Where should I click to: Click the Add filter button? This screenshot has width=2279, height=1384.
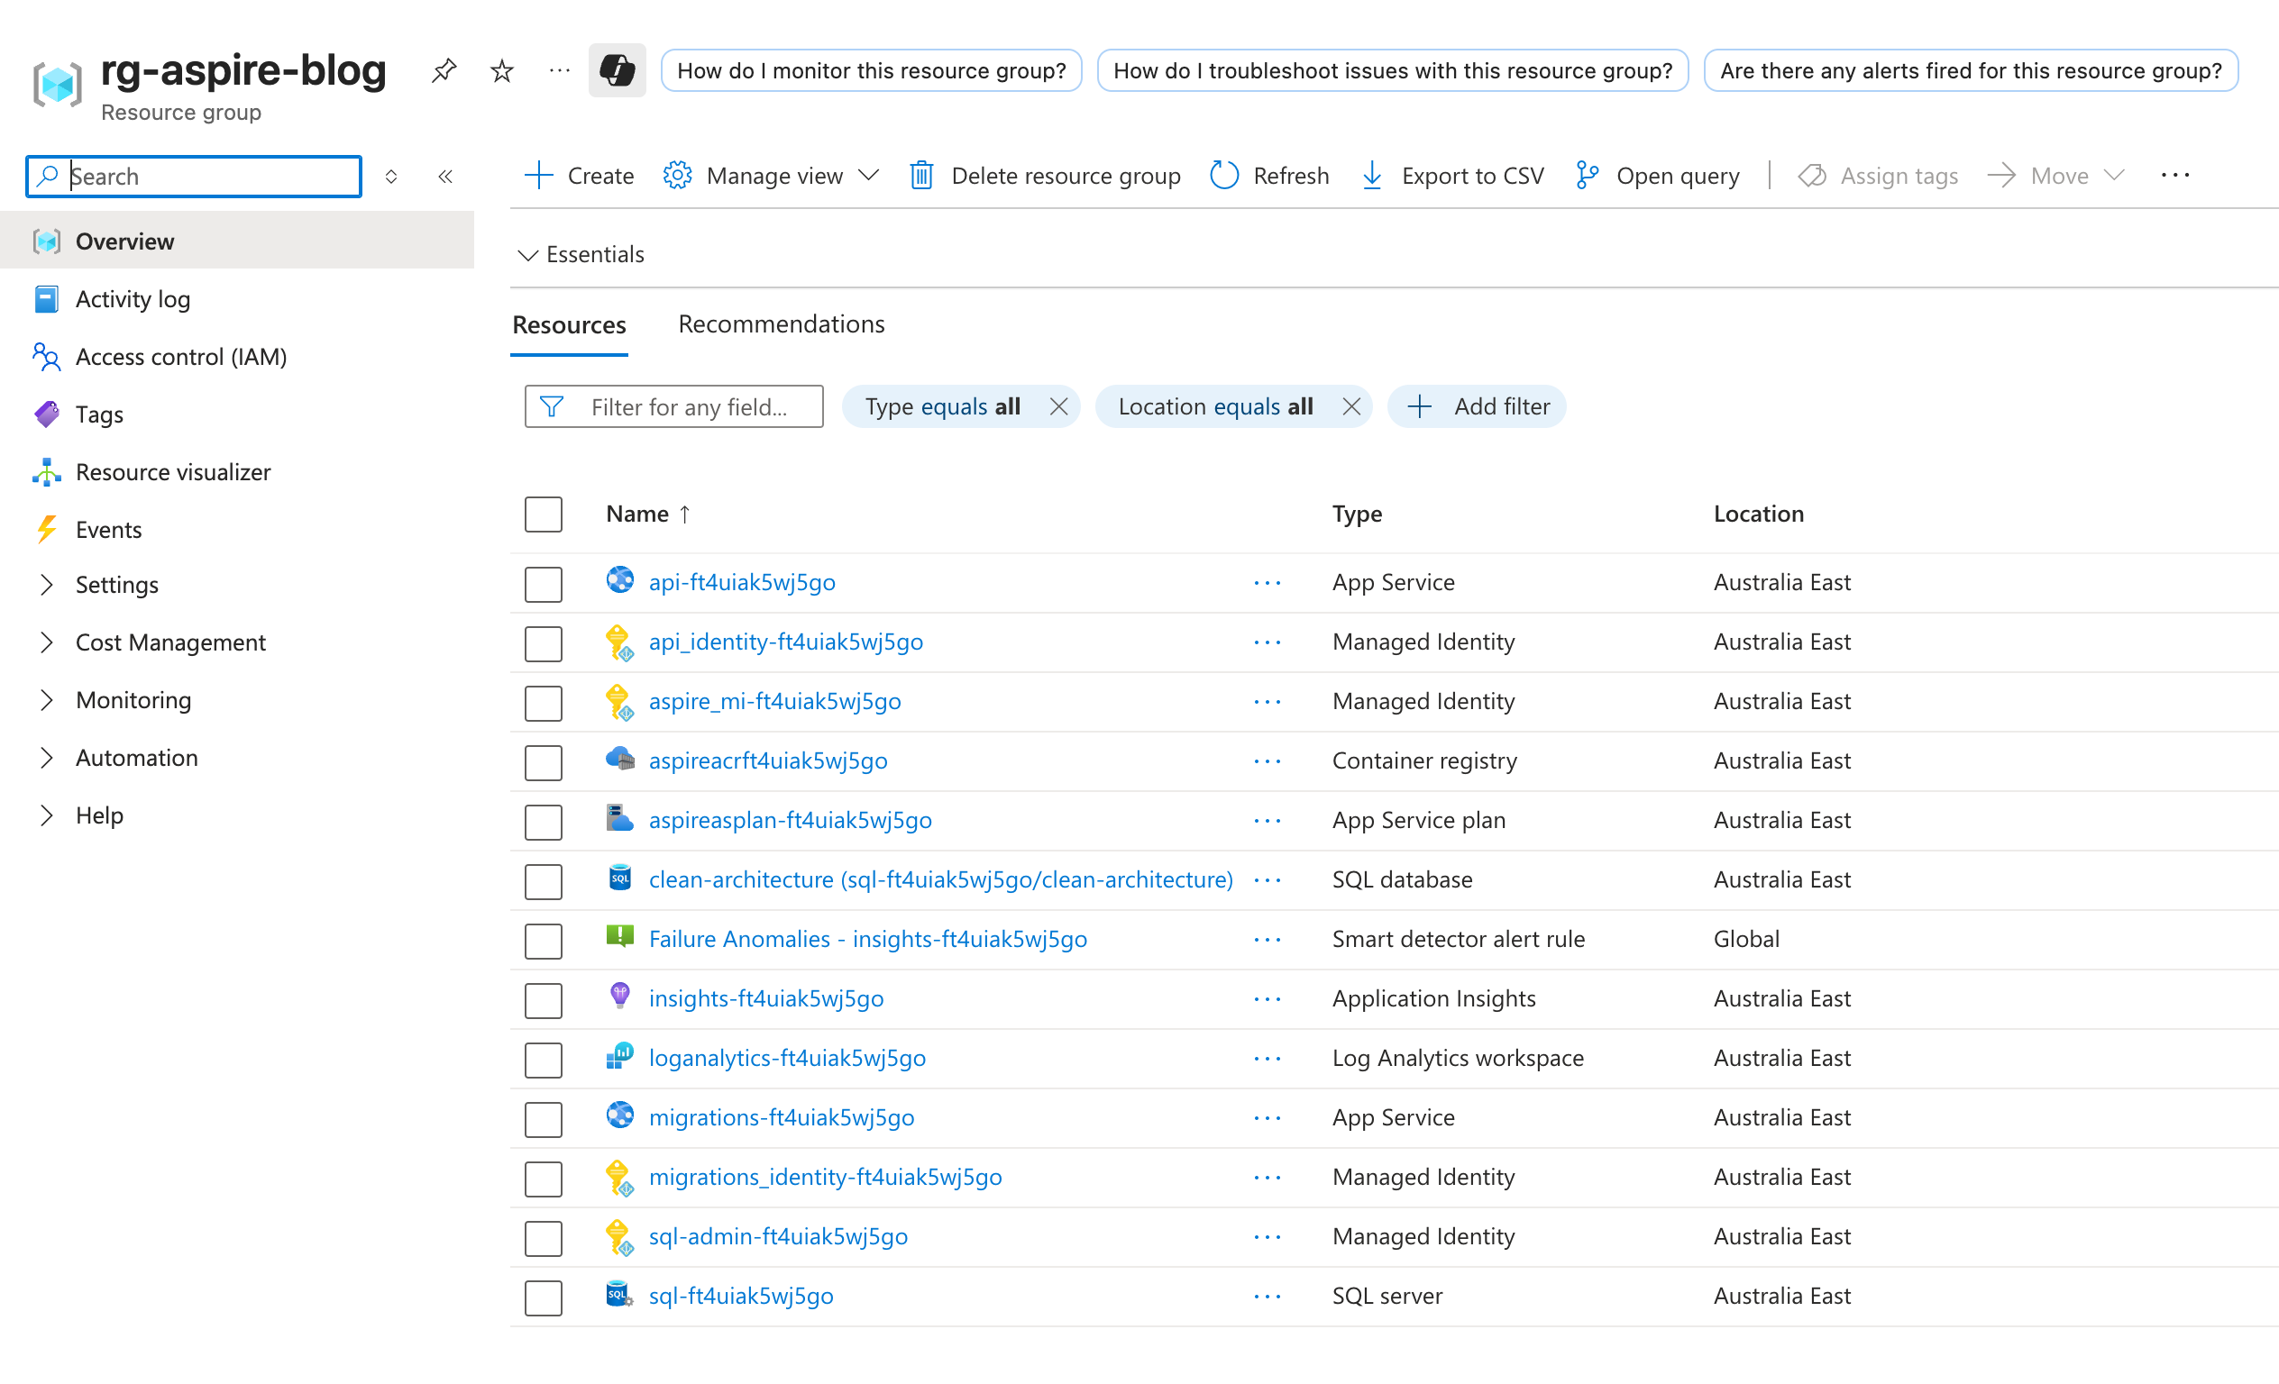pyautogui.click(x=1476, y=406)
